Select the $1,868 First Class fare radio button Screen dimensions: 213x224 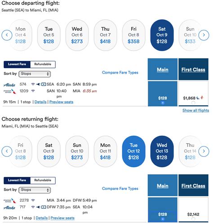[193, 103]
